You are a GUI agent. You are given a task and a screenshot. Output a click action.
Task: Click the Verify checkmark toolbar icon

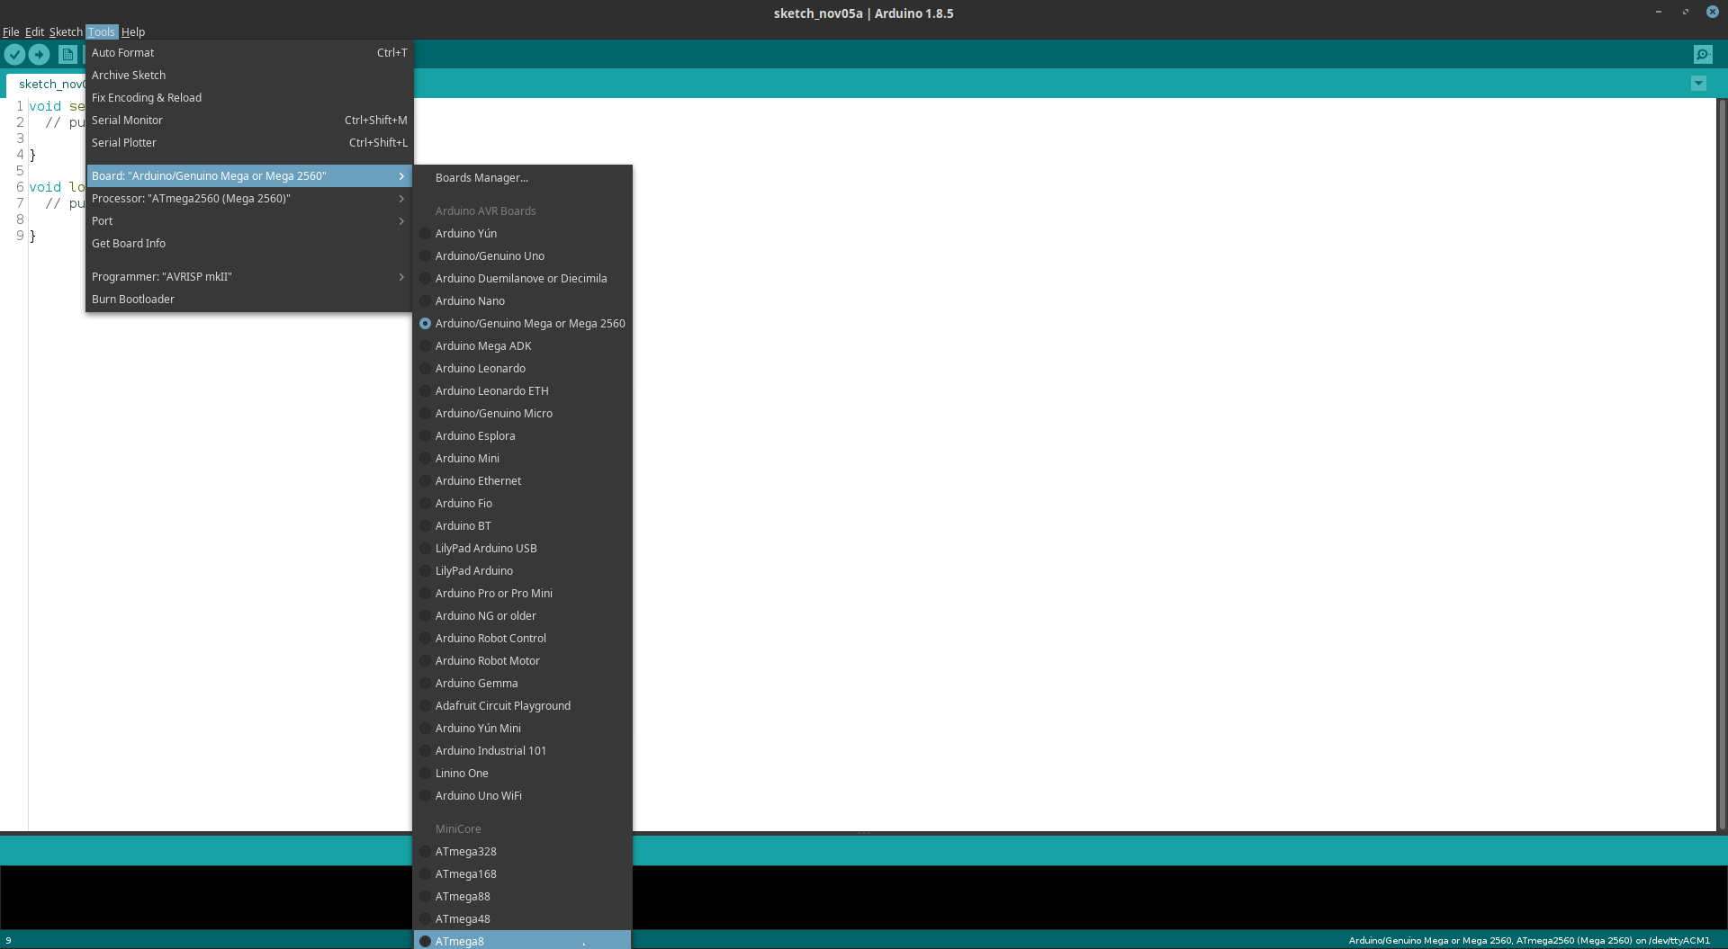pos(14,55)
